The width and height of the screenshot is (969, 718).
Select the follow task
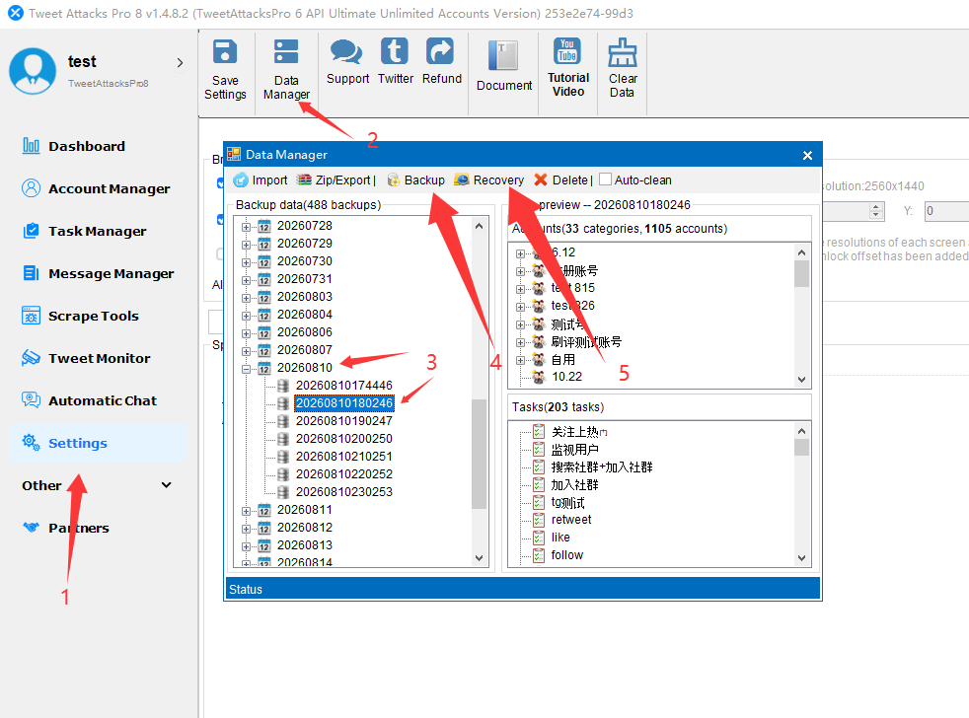(x=566, y=555)
